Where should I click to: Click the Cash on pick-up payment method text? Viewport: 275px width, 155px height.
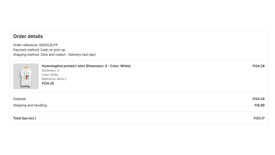click(53, 50)
